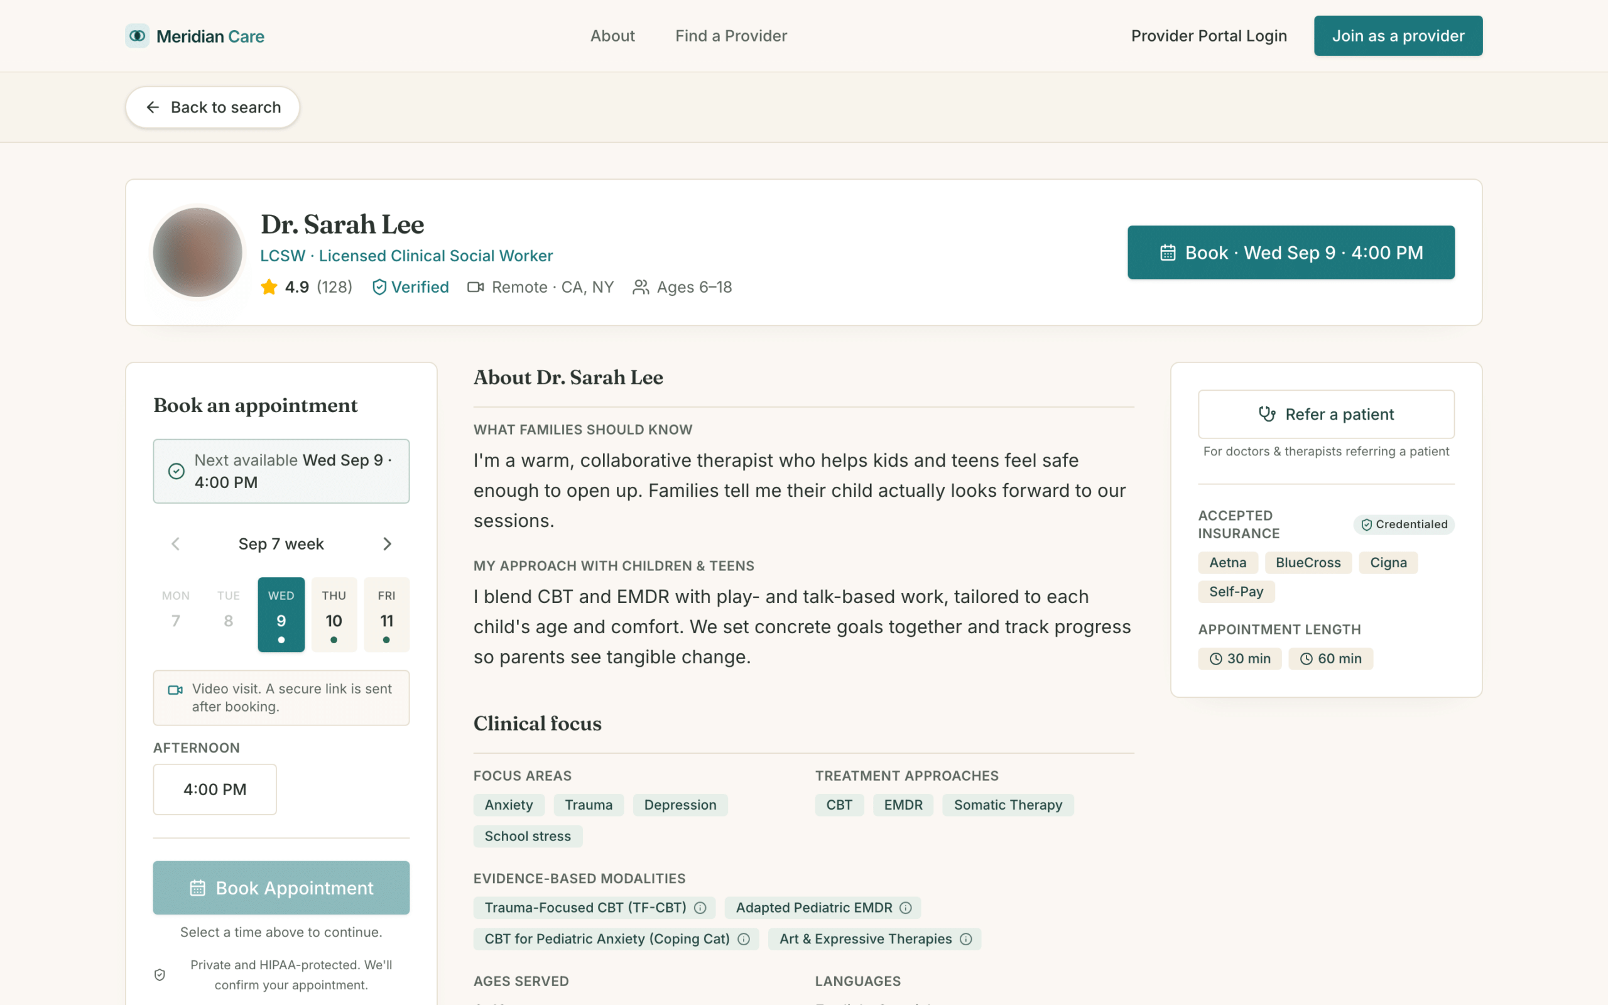Click the Verified shield badge
Screen dimensions: 1608x1005
coord(411,287)
